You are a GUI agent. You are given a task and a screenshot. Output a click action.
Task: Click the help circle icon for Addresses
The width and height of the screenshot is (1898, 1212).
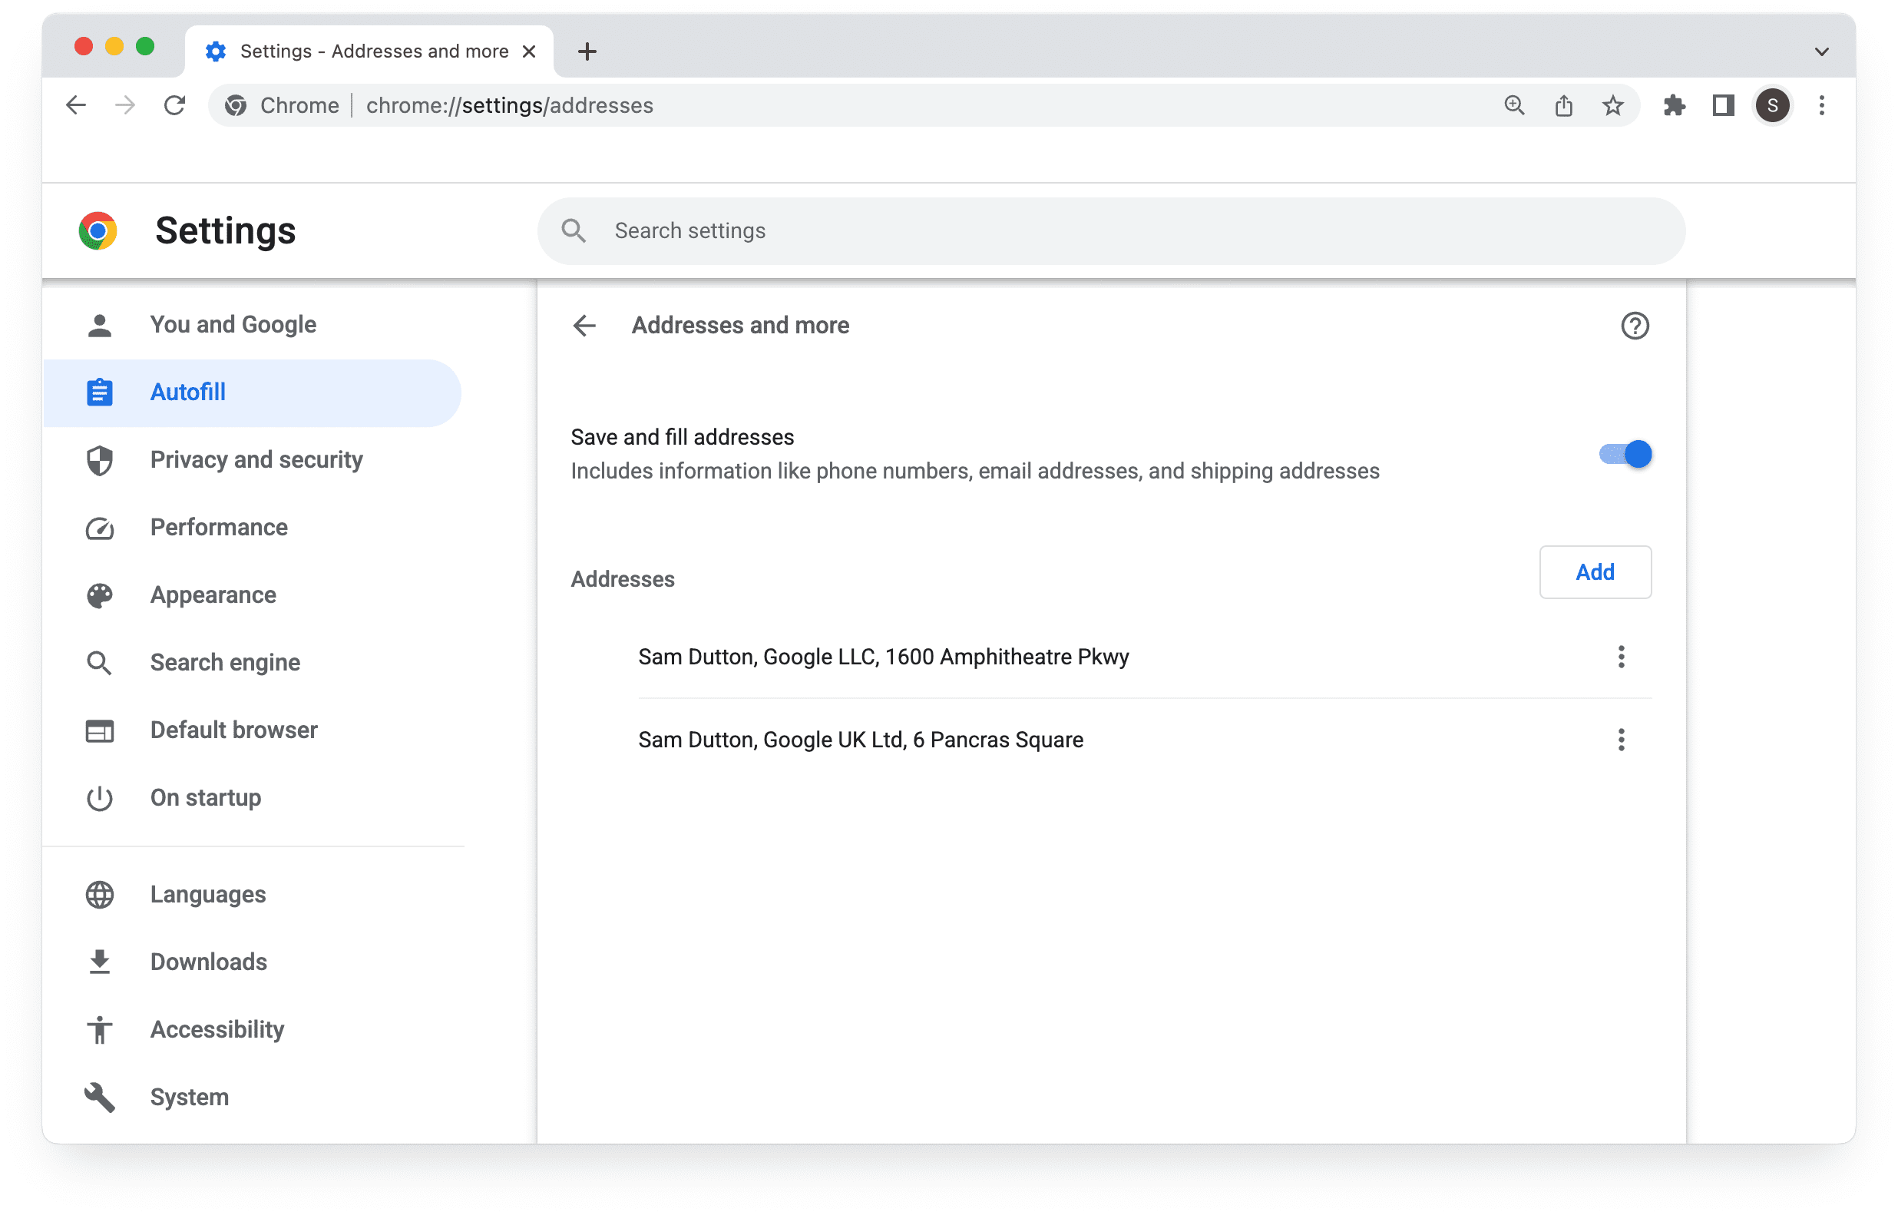[x=1635, y=326]
